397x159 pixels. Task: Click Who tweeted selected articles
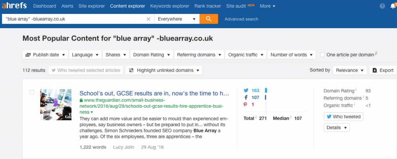coord(86,70)
